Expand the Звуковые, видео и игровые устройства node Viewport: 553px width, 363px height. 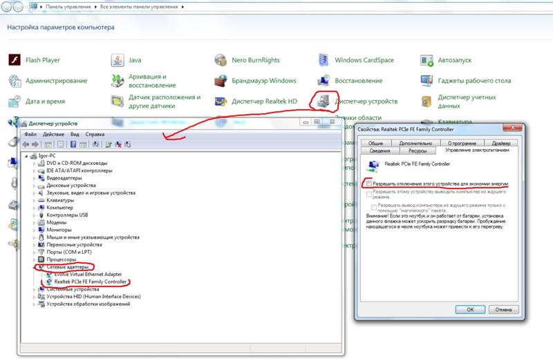click(34, 193)
